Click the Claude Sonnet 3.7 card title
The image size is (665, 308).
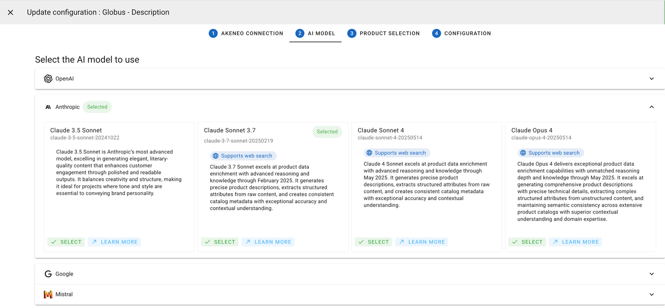pos(230,130)
